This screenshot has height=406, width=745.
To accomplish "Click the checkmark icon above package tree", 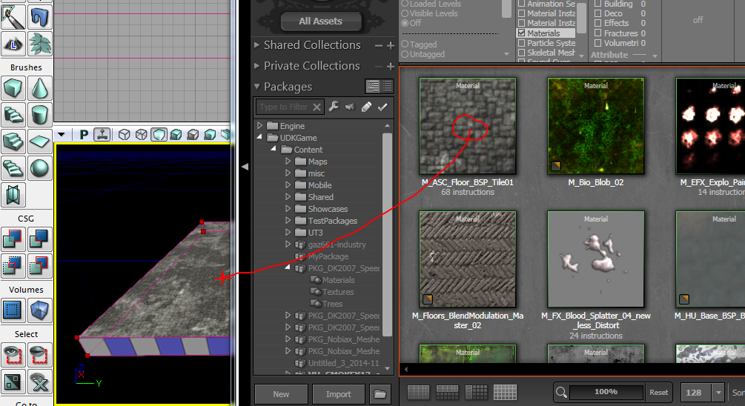I will pos(383,107).
